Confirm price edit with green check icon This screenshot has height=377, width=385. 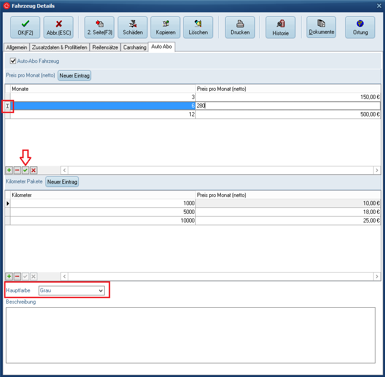tap(25, 170)
